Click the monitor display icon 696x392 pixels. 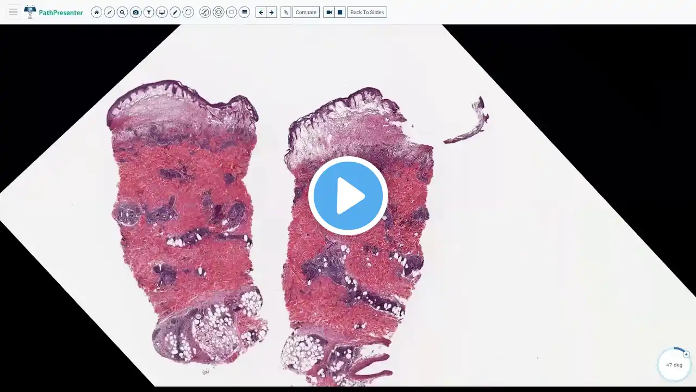coord(161,12)
